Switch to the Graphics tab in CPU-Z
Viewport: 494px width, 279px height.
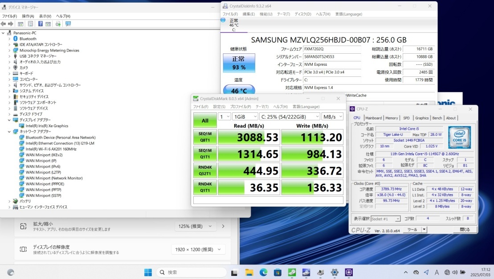coord(422,118)
